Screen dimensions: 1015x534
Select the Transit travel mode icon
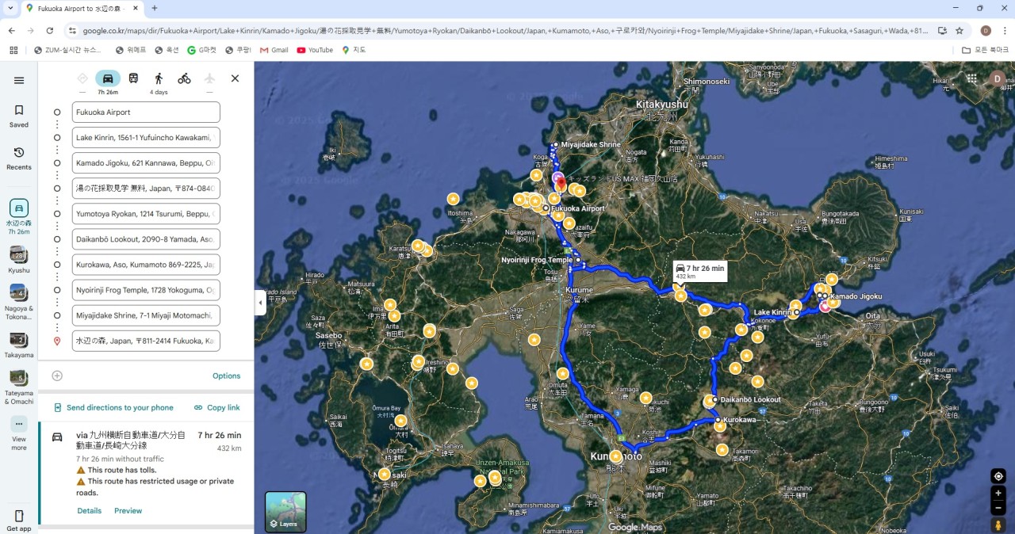point(133,78)
